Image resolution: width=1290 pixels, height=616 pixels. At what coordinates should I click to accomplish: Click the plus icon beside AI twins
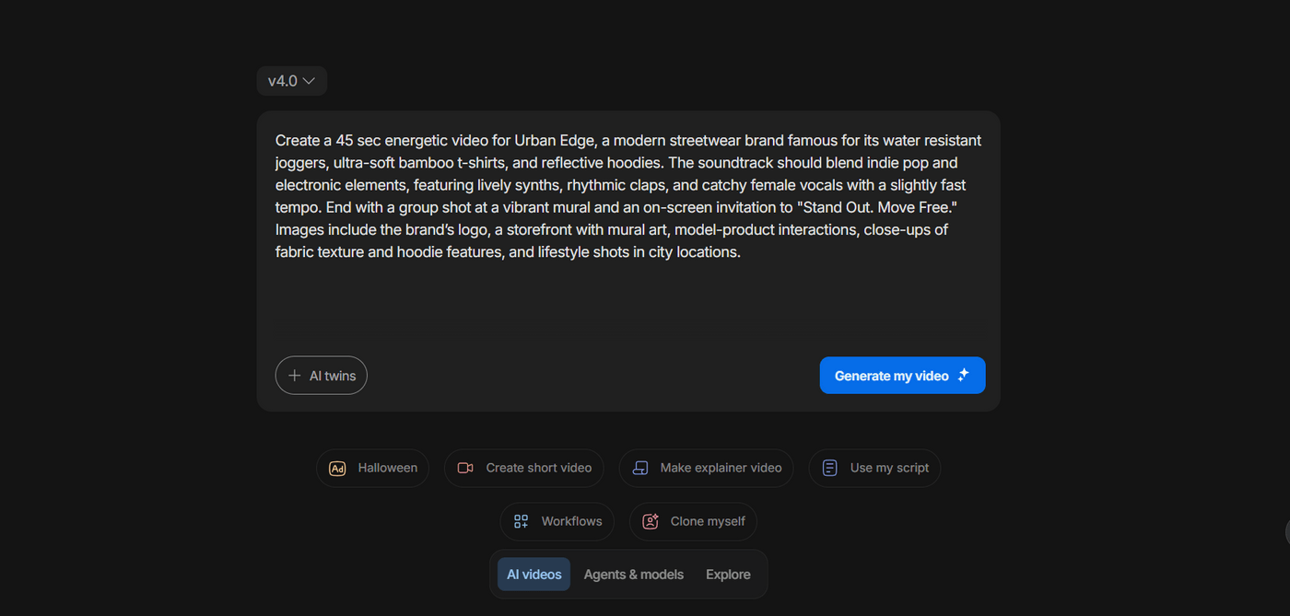295,376
